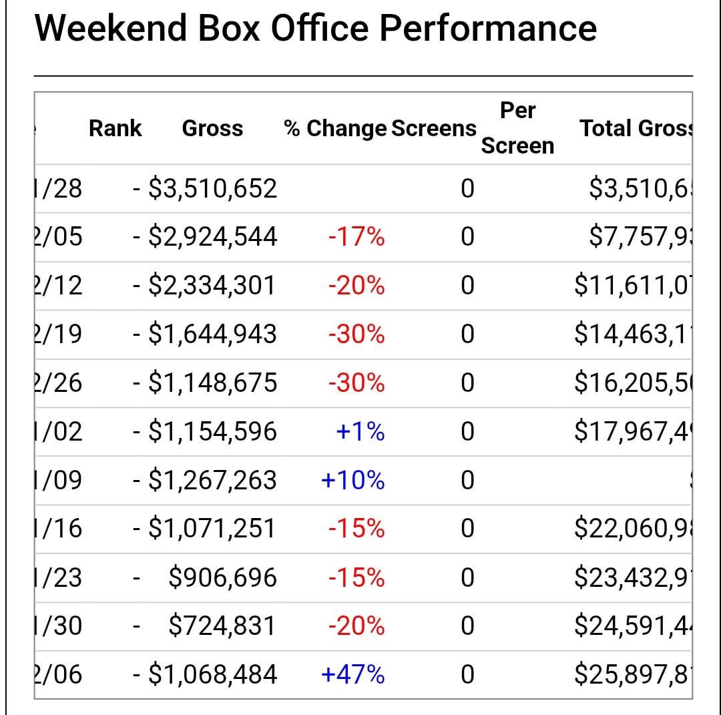
Task: Select the Screens column header
Action: tap(434, 128)
